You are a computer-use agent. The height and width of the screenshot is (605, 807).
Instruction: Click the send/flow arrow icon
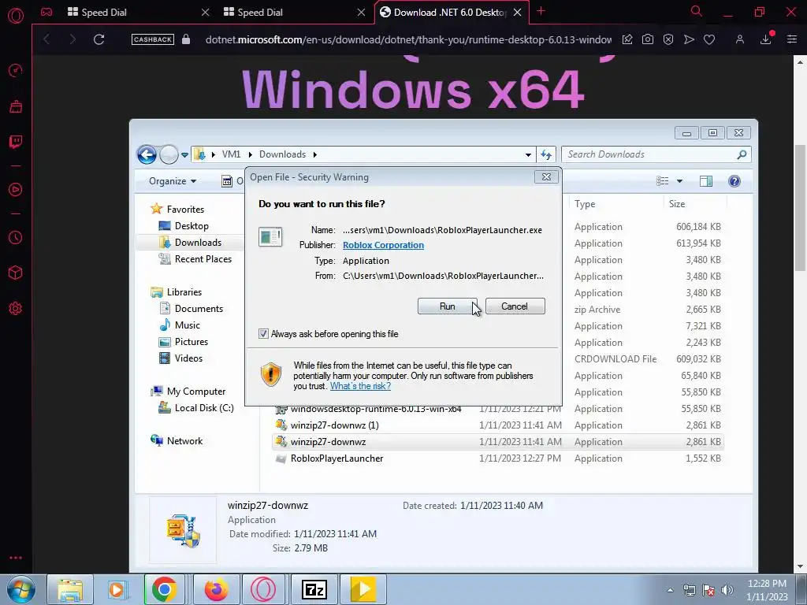click(x=689, y=39)
